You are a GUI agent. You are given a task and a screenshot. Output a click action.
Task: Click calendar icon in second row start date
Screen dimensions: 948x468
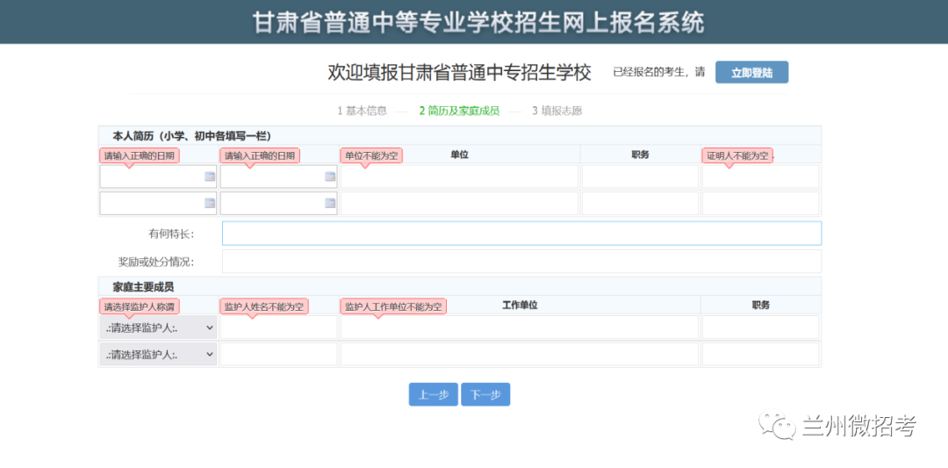pyautogui.click(x=210, y=204)
